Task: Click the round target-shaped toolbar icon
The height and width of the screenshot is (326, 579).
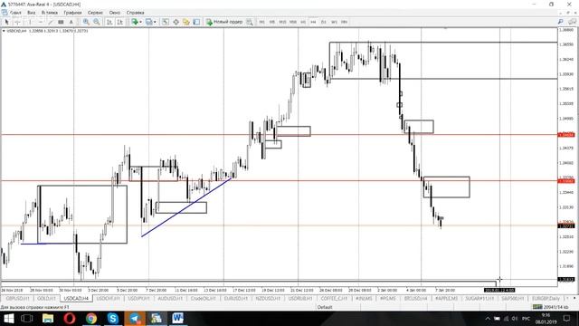Action: 176,22
